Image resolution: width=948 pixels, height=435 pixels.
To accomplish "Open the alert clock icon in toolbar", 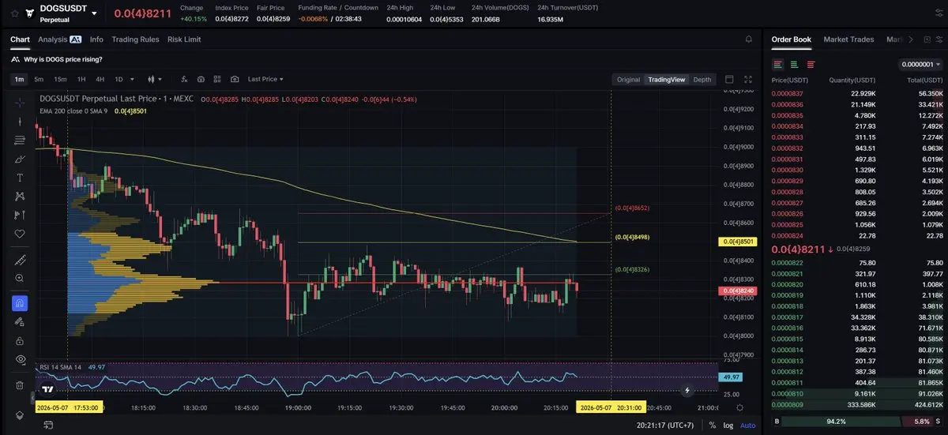I will (201, 79).
